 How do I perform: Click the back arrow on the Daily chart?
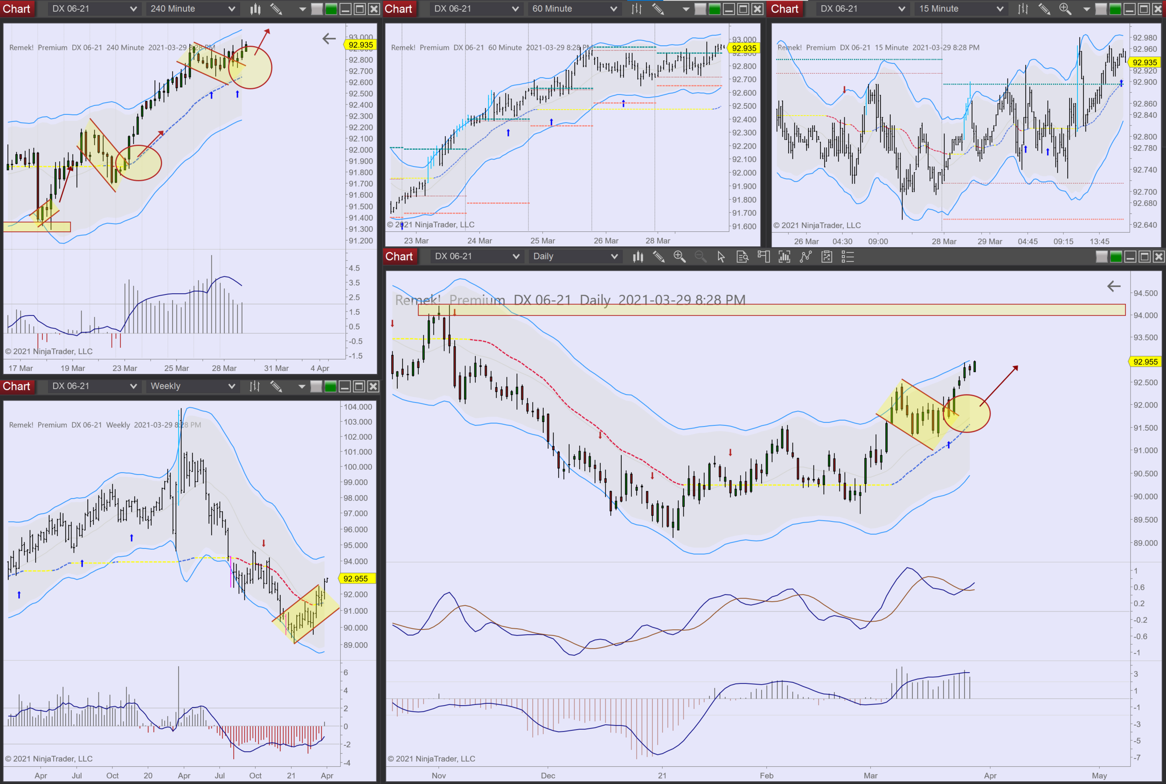(x=1113, y=286)
